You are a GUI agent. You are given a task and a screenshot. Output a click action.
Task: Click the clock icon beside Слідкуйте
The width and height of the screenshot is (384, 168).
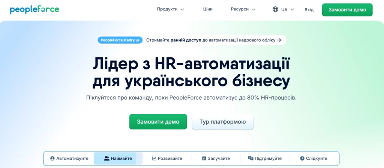click(x=302, y=159)
